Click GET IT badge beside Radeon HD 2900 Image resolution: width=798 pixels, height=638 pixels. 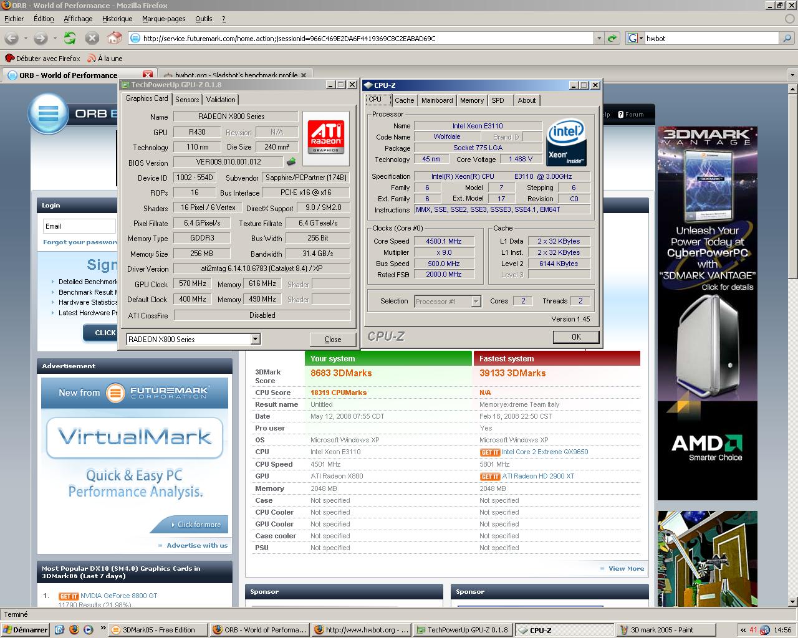(490, 477)
